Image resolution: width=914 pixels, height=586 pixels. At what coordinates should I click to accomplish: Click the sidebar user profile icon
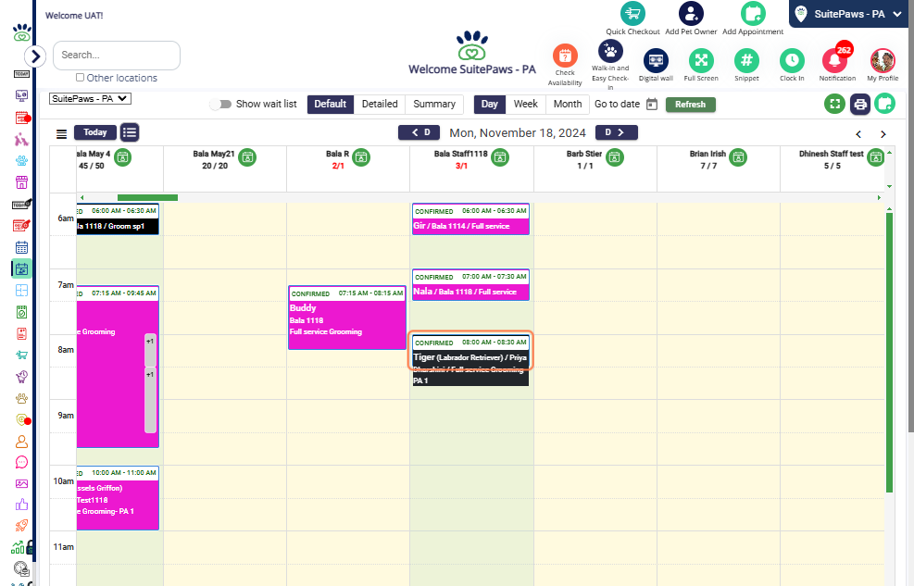point(21,442)
